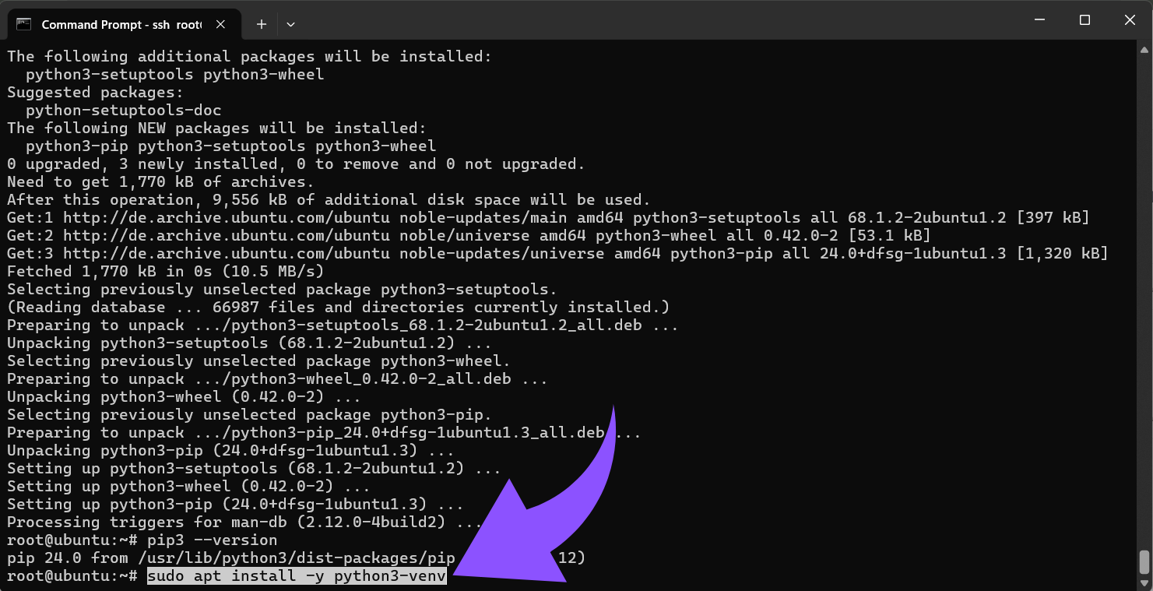Click the Command Prompt icon in the tab
This screenshot has height=591, width=1153.
(x=24, y=24)
